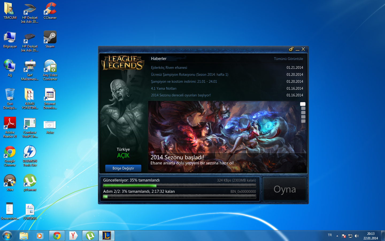Image resolution: width=385 pixels, height=241 pixels.
Task: Click the BIN_0x00000000 file label
Action: pyautogui.click(x=243, y=191)
